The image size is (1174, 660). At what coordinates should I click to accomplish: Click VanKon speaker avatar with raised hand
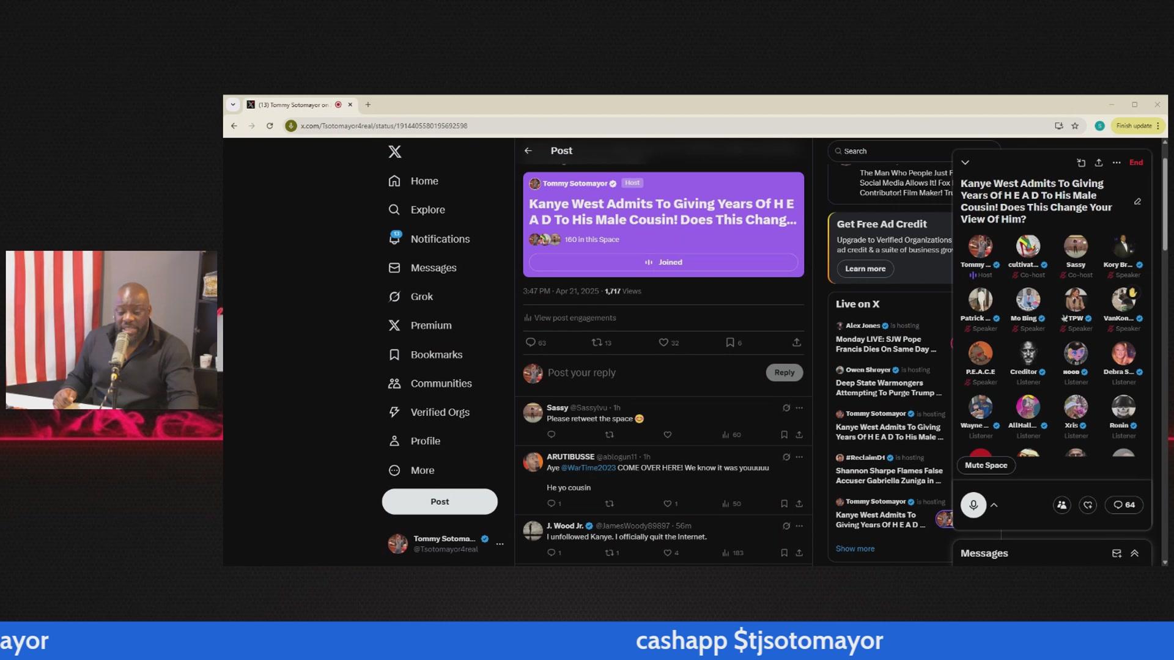click(x=1123, y=299)
